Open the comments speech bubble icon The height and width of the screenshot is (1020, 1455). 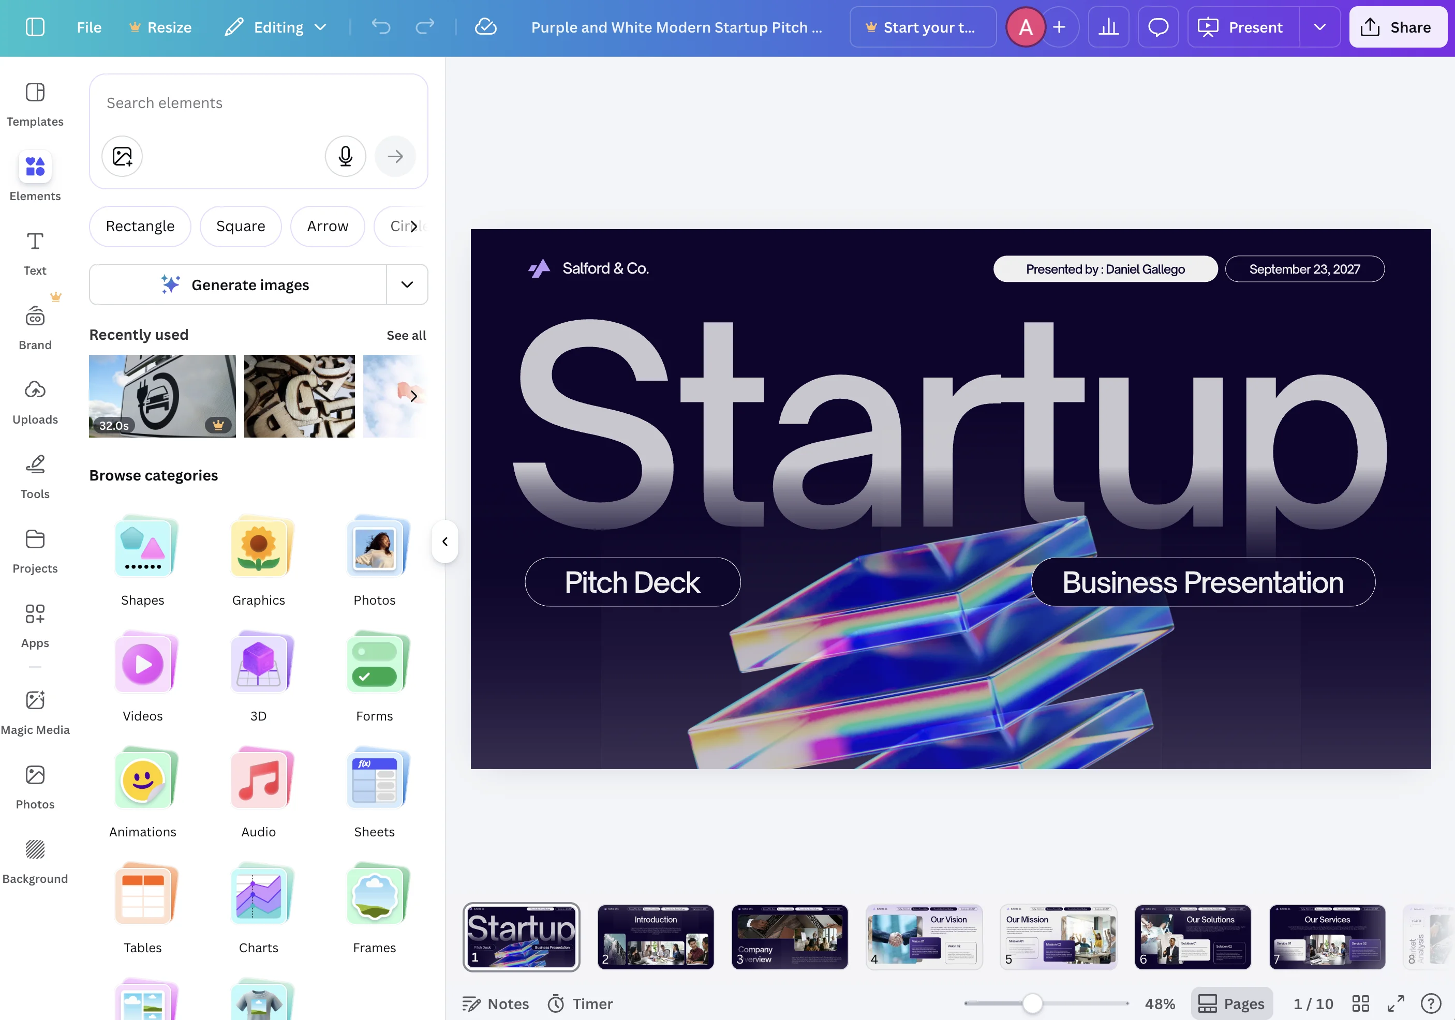[1158, 27]
